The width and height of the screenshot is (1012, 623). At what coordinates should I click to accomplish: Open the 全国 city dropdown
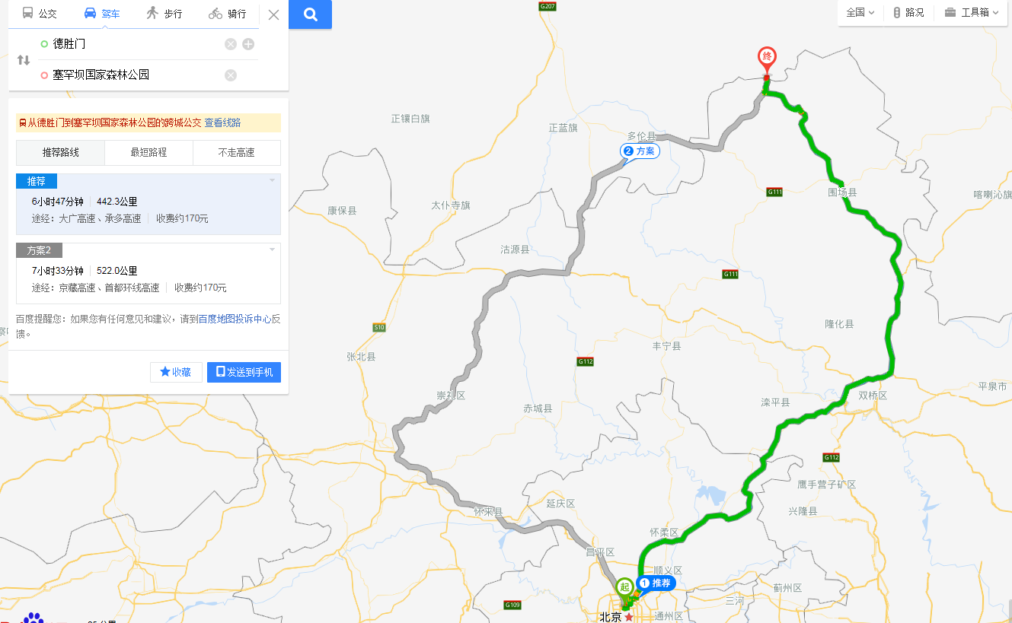(860, 12)
